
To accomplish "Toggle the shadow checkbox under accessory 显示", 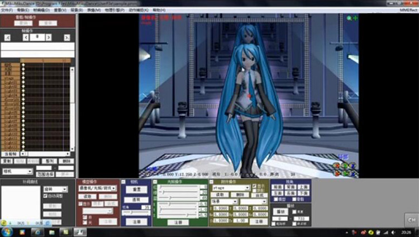I will tap(254, 190).
